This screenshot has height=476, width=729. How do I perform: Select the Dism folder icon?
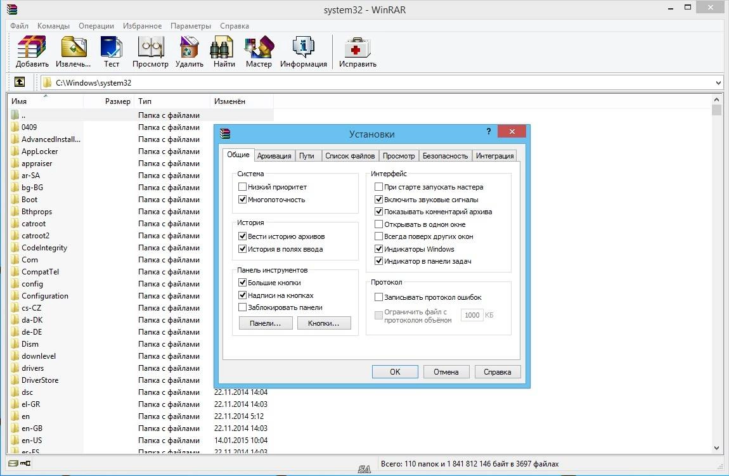pos(15,344)
